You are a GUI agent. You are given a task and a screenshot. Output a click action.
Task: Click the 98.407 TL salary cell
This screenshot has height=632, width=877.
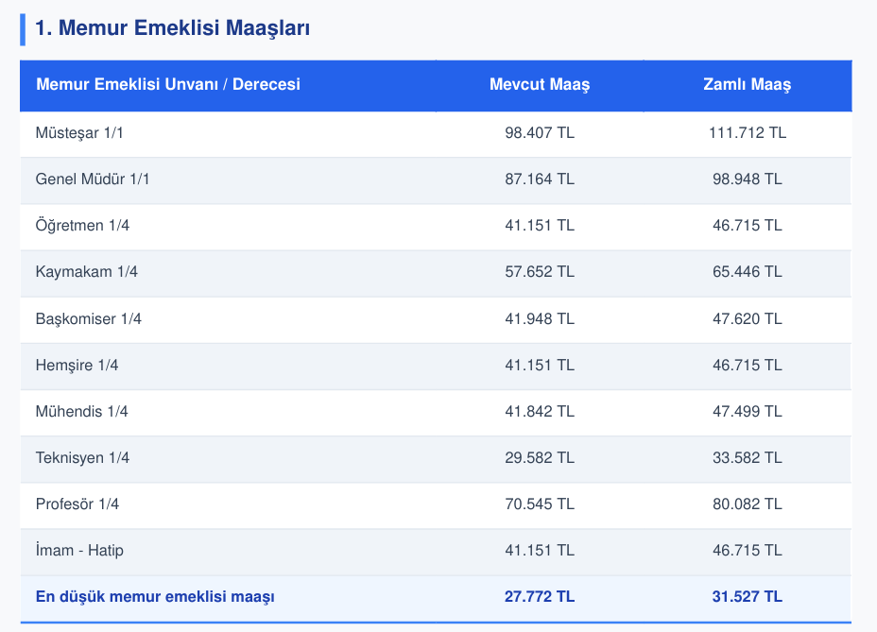[x=540, y=133]
